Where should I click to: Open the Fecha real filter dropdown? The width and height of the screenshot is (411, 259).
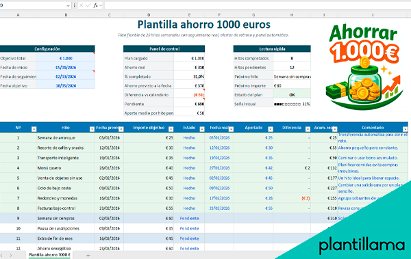(x=231, y=129)
